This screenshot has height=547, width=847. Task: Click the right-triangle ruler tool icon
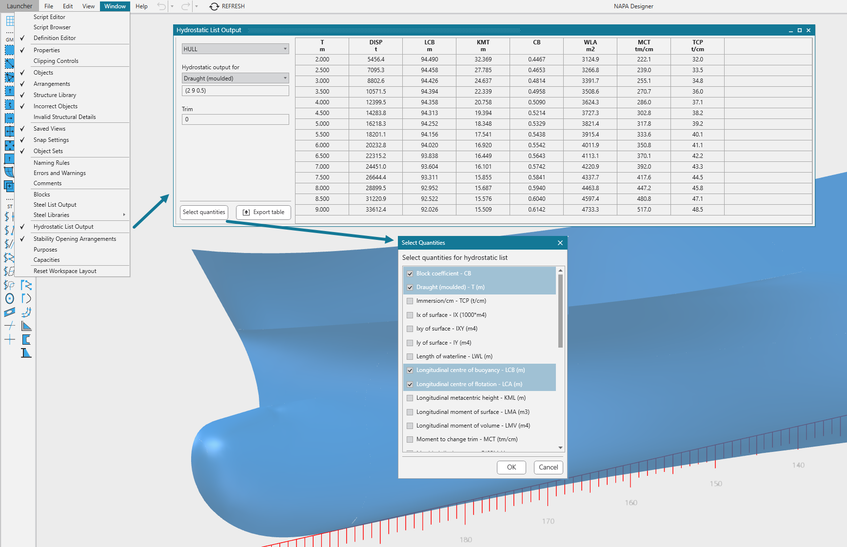coord(26,326)
